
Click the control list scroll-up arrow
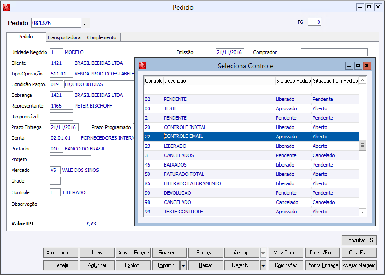362,81
